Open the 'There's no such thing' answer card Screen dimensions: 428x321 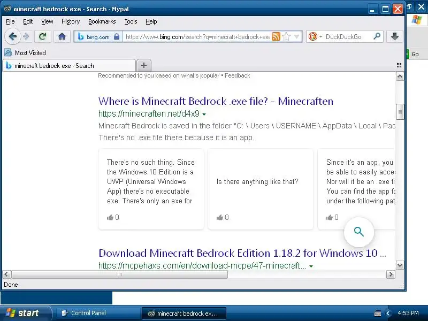151,189
